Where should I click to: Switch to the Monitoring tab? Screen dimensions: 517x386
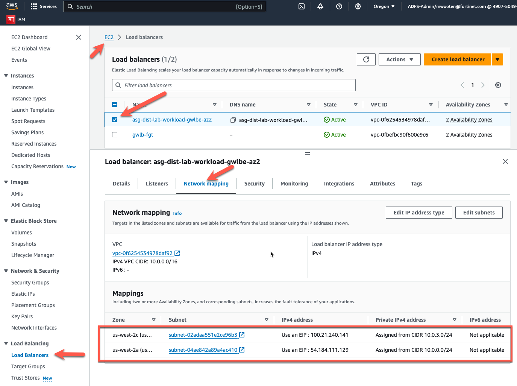[x=294, y=184]
